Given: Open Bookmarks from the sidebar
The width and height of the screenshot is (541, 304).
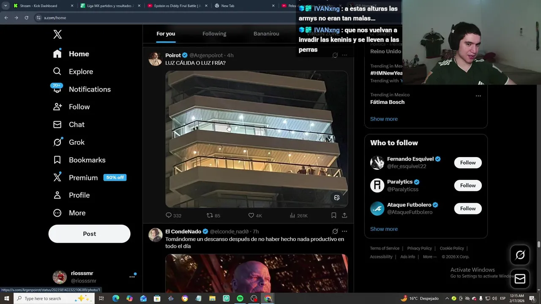Looking at the screenshot, I should (79, 160).
